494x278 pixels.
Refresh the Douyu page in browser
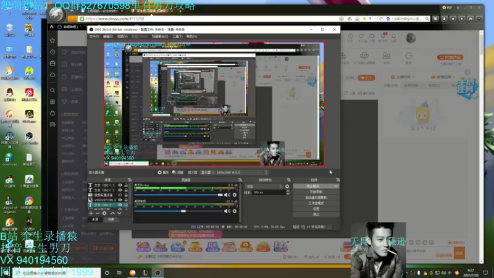(x=381, y=19)
